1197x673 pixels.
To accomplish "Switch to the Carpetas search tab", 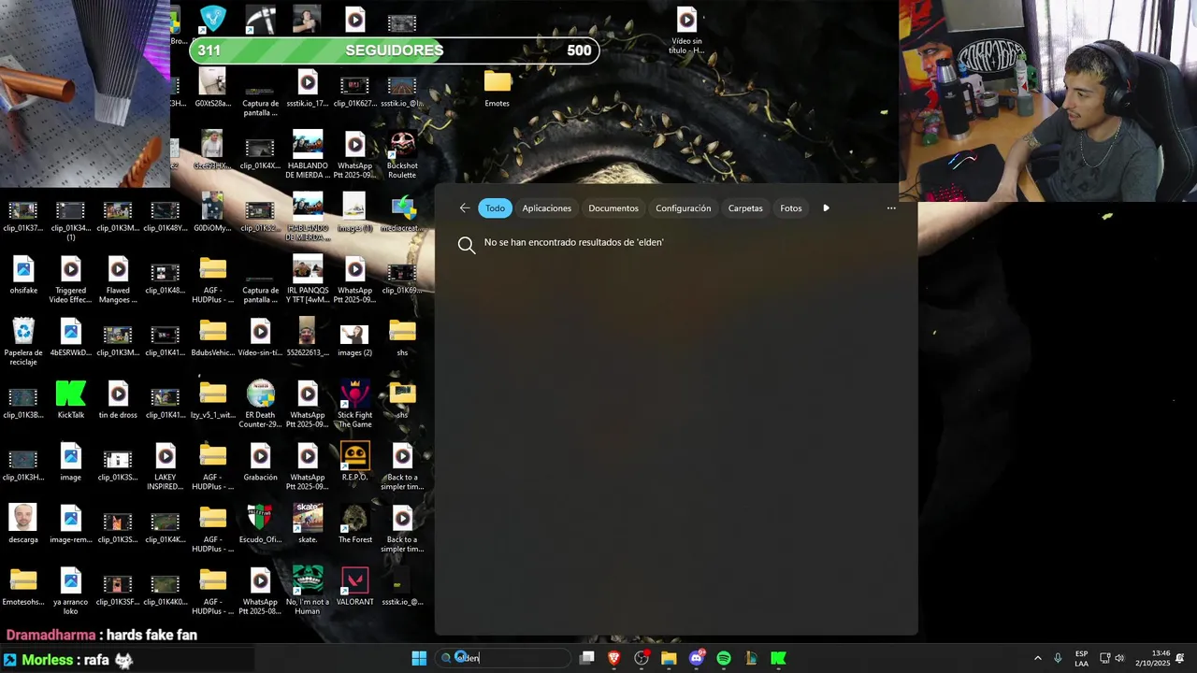I will click(x=745, y=208).
